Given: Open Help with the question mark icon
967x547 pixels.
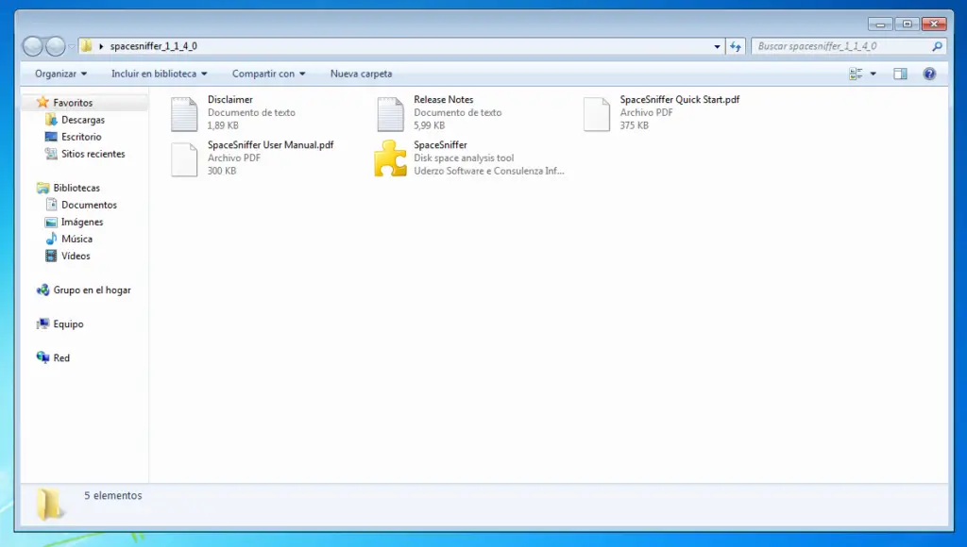Looking at the screenshot, I should (x=929, y=74).
